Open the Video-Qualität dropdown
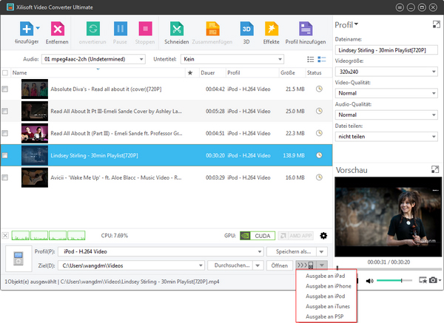Screen dimensions: 444x323 click(386, 93)
